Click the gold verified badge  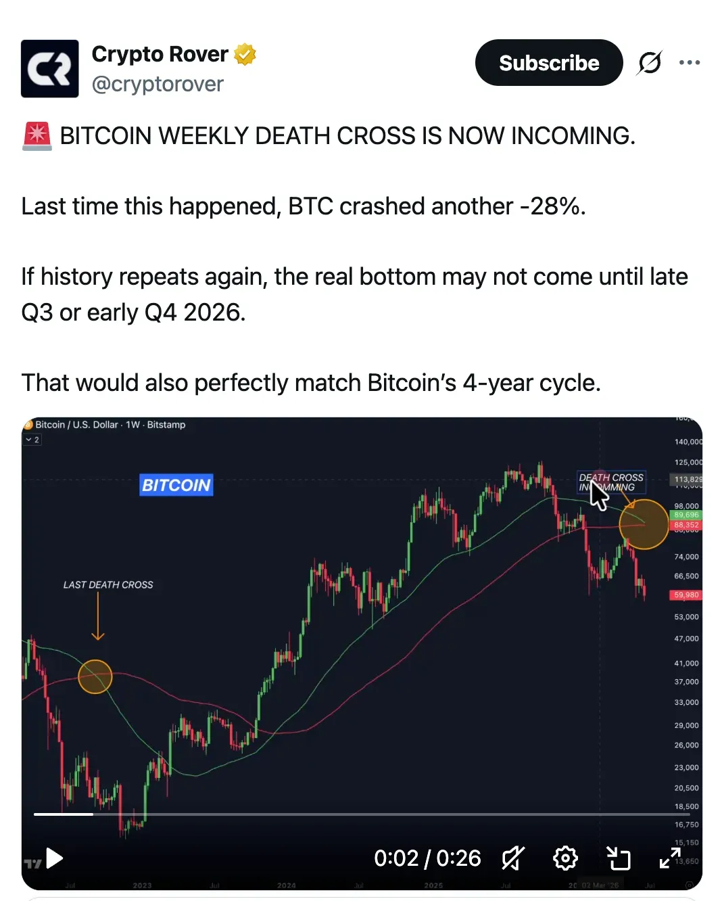click(x=245, y=54)
